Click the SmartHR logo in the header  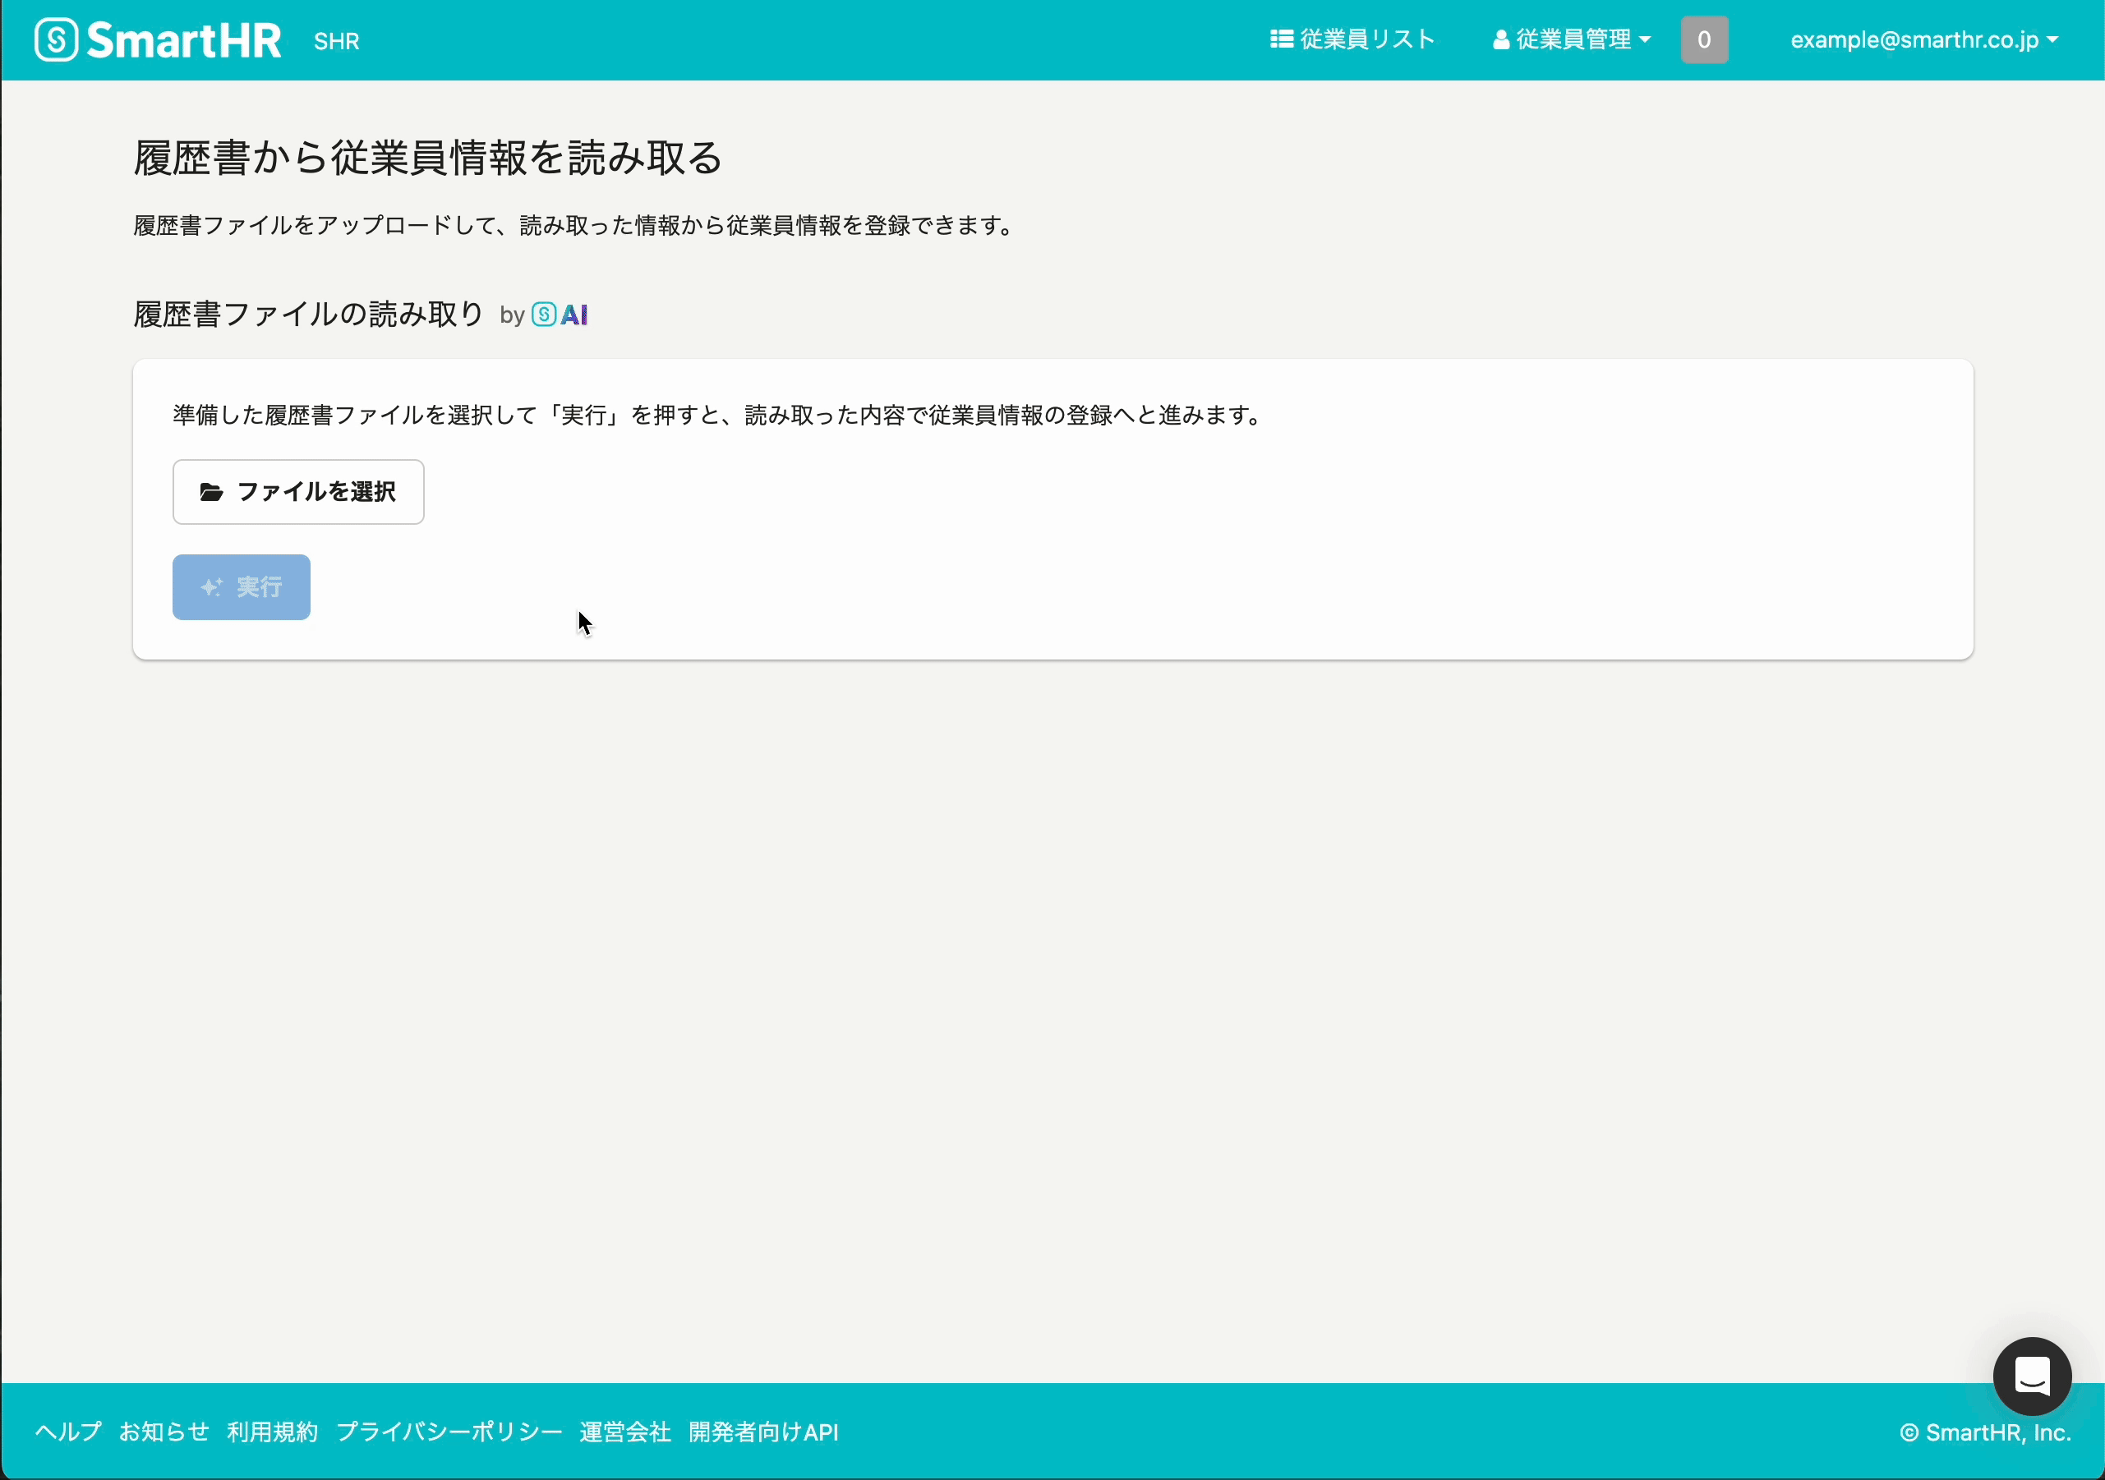click(x=157, y=39)
